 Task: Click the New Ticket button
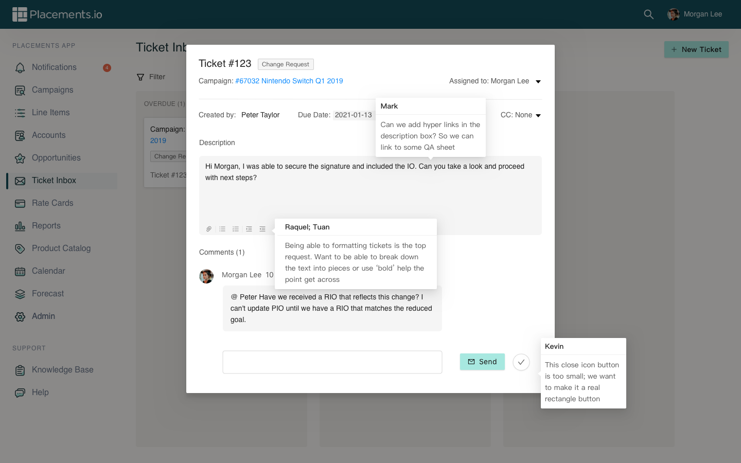pos(696,49)
